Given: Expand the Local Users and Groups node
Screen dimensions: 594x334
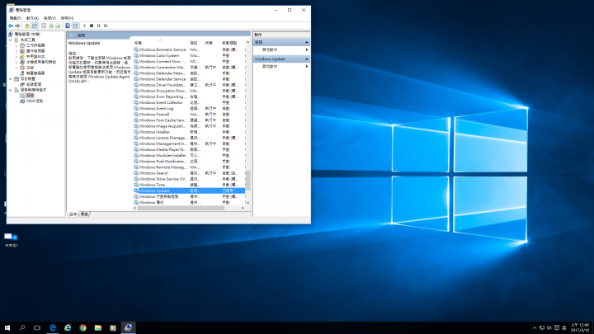Looking at the screenshot, I should click(16, 62).
